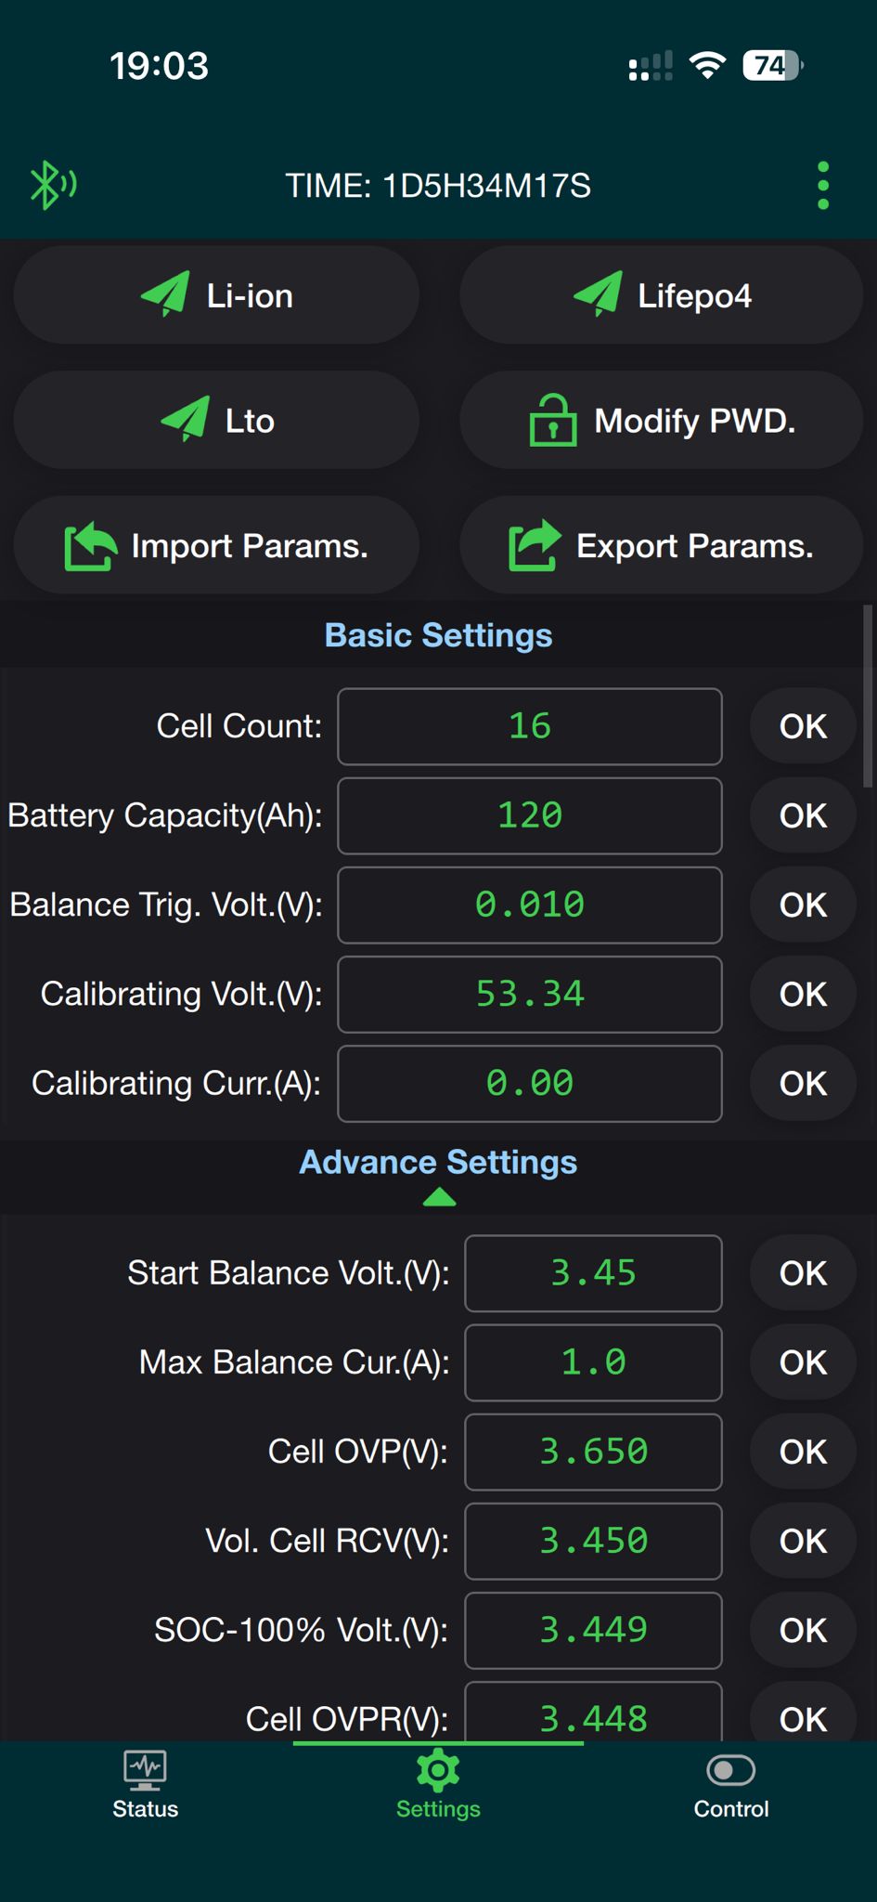This screenshot has width=877, height=1902.
Task: Tap the Lto paper plane icon
Action: 185,420
